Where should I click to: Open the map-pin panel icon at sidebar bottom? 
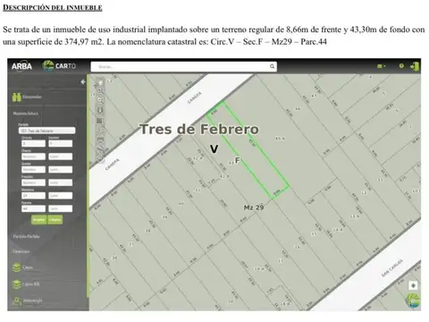tap(16, 301)
